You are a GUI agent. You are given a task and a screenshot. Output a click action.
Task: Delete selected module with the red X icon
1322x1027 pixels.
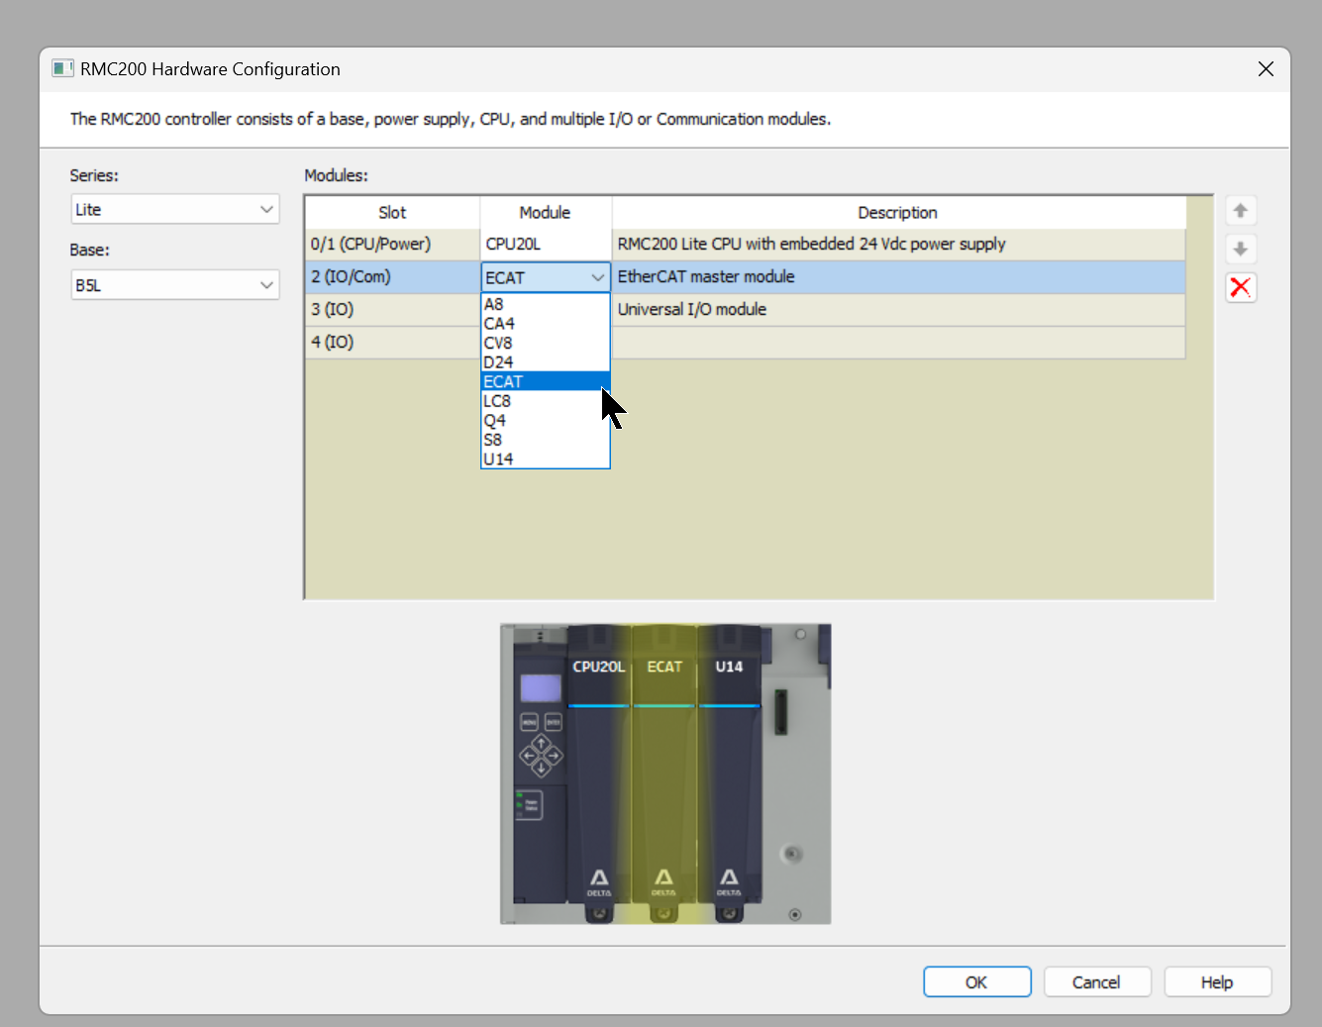click(x=1240, y=287)
